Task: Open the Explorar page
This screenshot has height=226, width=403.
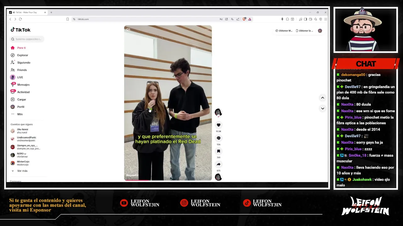Action: click(x=20, y=55)
